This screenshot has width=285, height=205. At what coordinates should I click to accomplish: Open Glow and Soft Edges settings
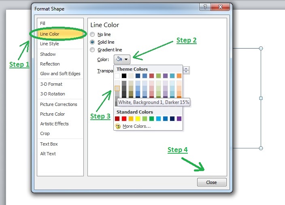pyautogui.click(x=60, y=74)
